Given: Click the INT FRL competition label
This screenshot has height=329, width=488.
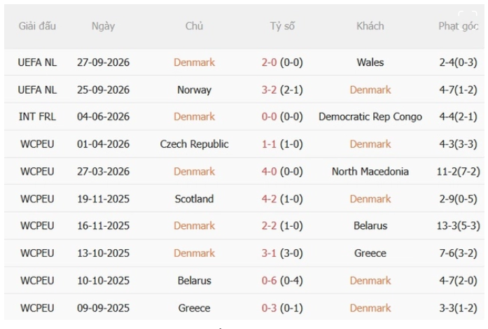Looking at the screenshot, I should pos(37,117).
